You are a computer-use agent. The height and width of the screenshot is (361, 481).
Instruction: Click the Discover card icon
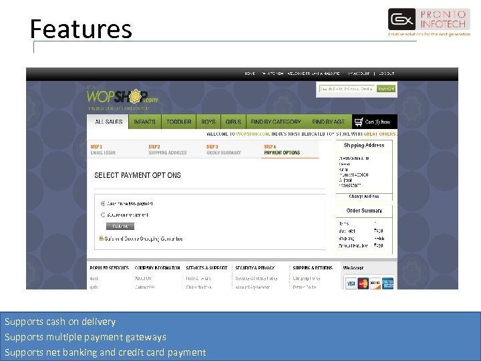click(375, 283)
